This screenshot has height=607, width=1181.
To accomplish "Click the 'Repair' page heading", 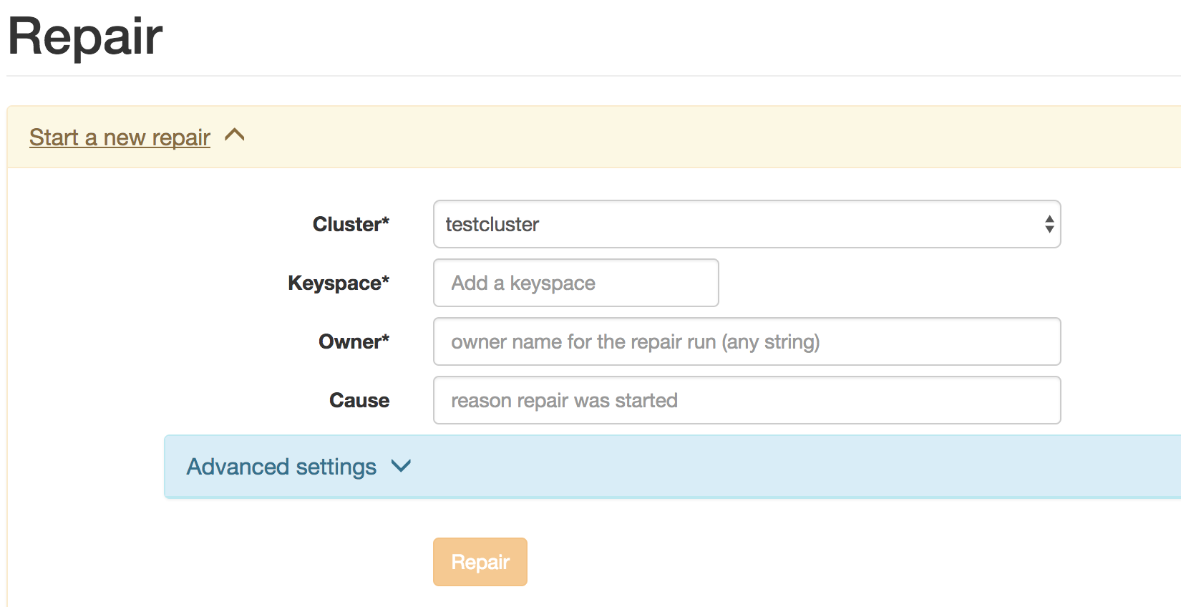I will [x=85, y=37].
